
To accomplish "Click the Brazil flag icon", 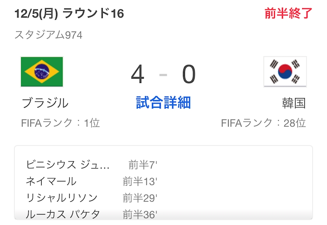I will click(x=42, y=72).
